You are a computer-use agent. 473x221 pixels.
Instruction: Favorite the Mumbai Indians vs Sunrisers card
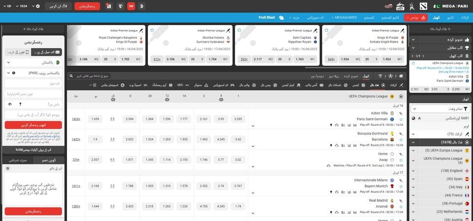152,30
